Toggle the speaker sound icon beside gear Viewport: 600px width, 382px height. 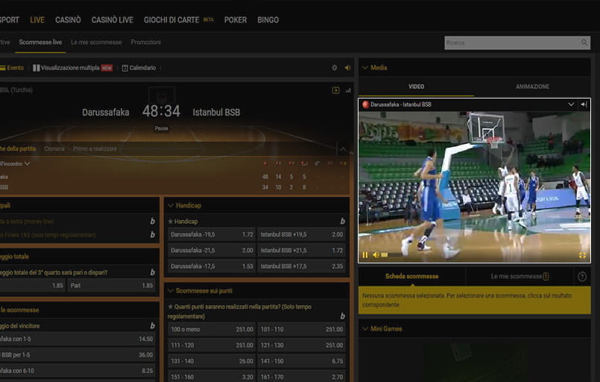tap(347, 68)
